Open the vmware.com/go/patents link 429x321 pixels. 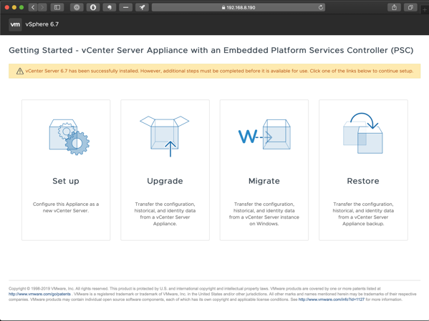tap(39, 295)
